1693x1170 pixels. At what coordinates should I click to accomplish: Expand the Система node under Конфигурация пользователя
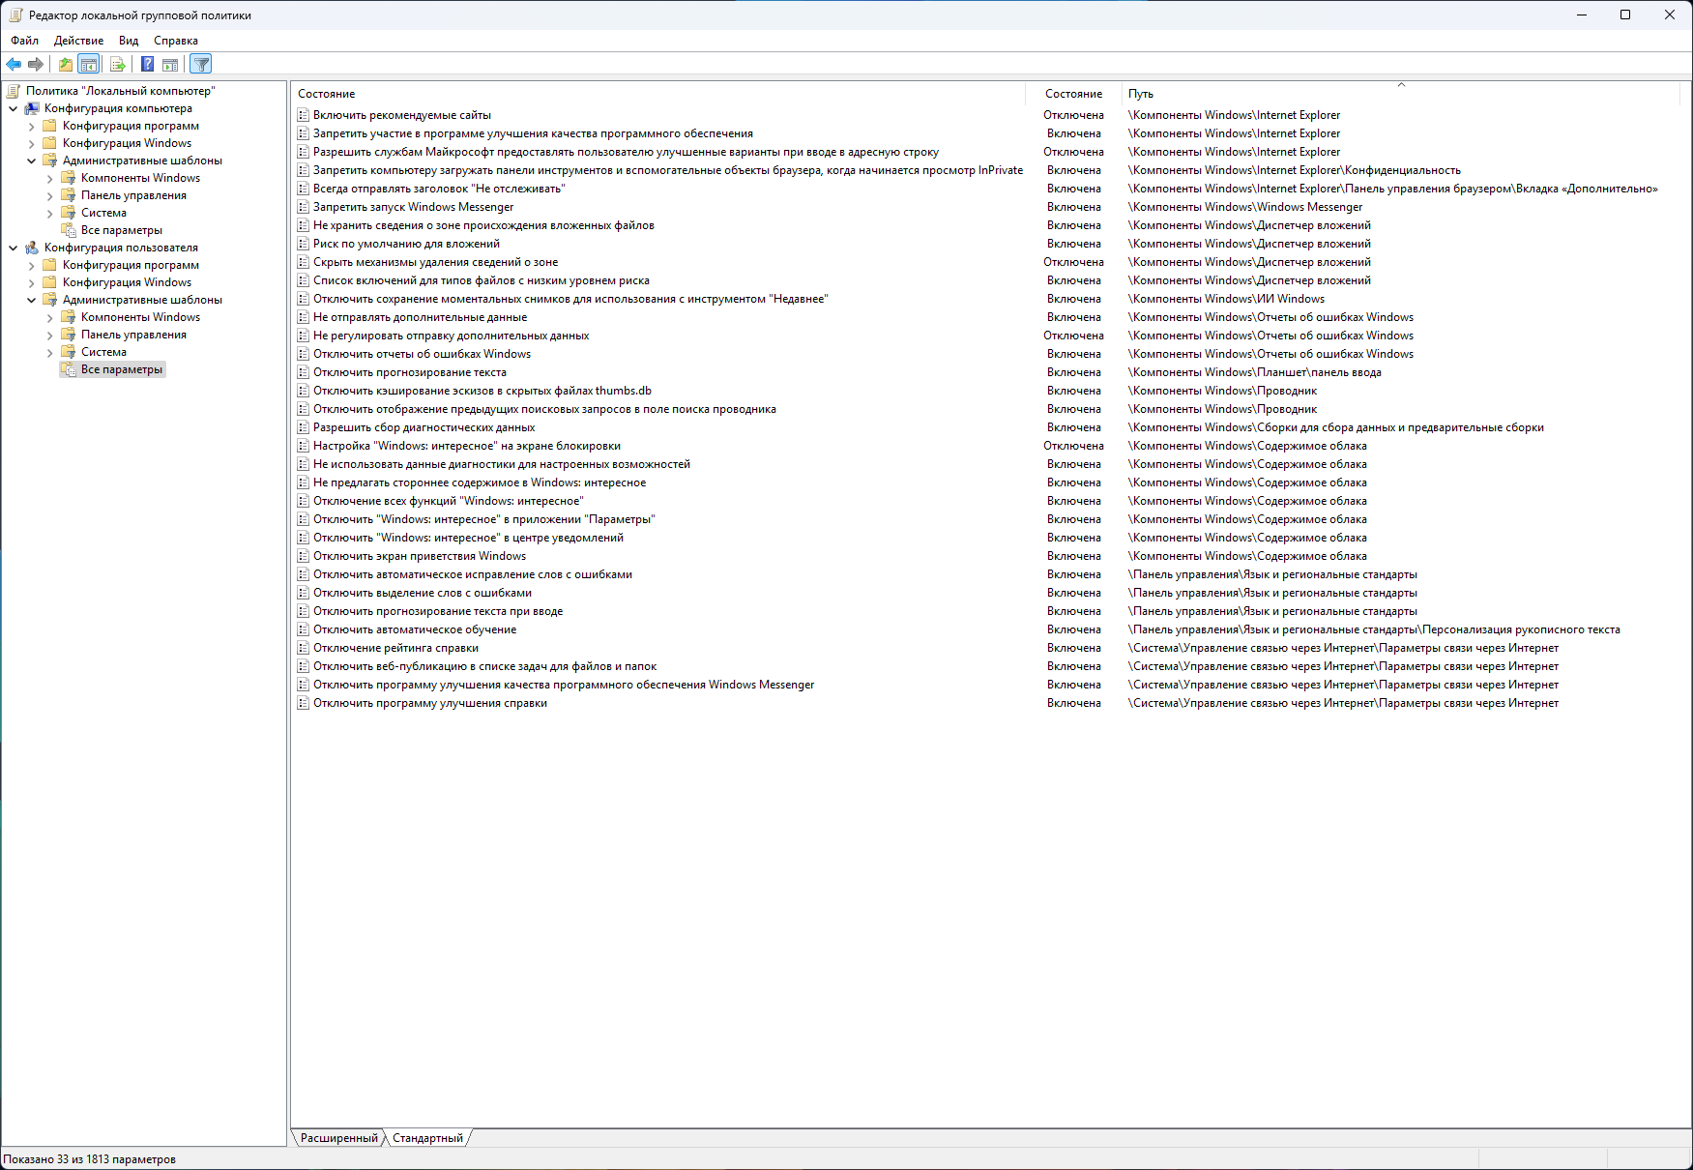49,351
